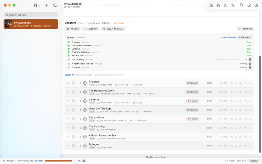
Task: Play the Epilogue chapter
Action: pyautogui.click(x=85, y=146)
